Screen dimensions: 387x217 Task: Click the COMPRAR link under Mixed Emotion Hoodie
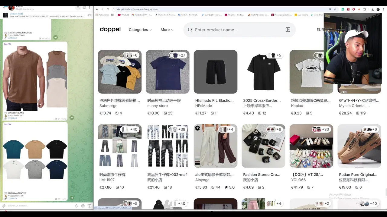pyautogui.click(x=12, y=38)
